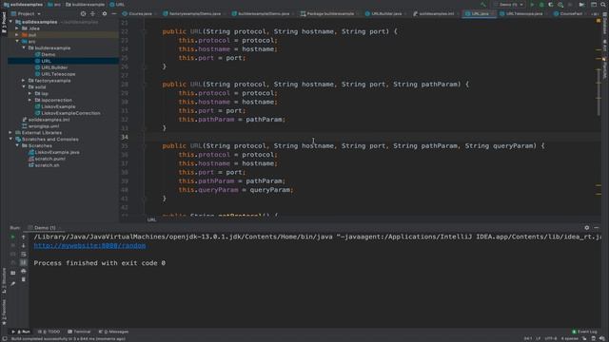This screenshot has width=609, height=342.
Task: Select scratch.sh in Scratches folder
Action: pos(47,165)
